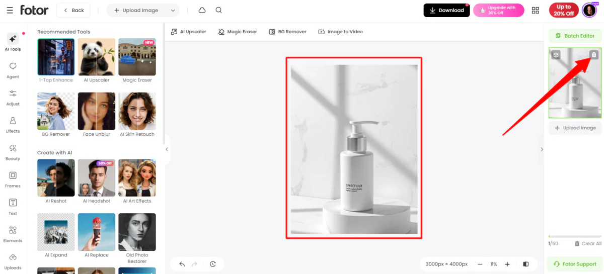
Task: Click Upgrade with 30% Off button
Action: point(498,10)
